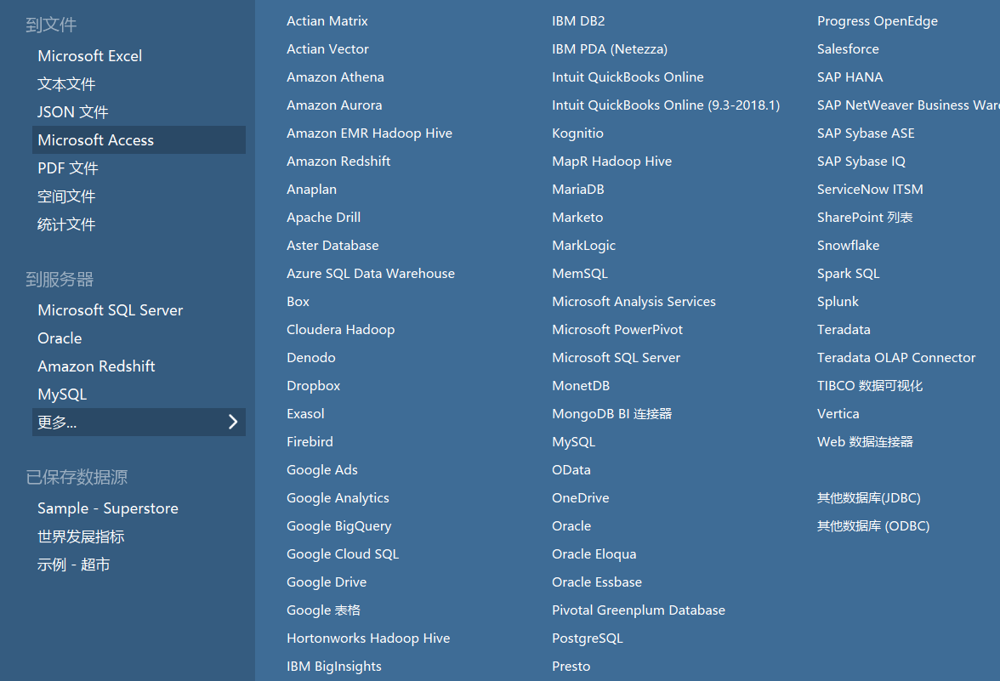Choose SAP HANA

coord(850,77)
